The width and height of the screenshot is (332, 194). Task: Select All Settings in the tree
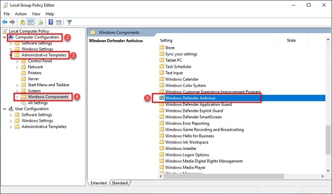(38, 103)
